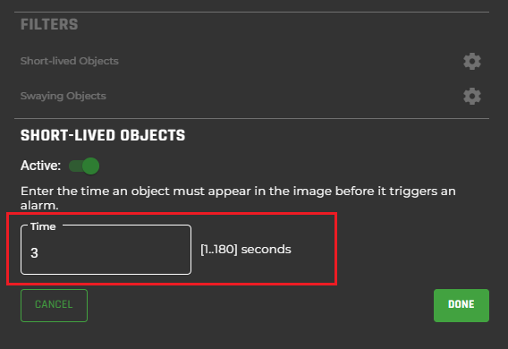Select the Swaying Objects filter entry
Screen dimensions: 508x349
(63, 96)
